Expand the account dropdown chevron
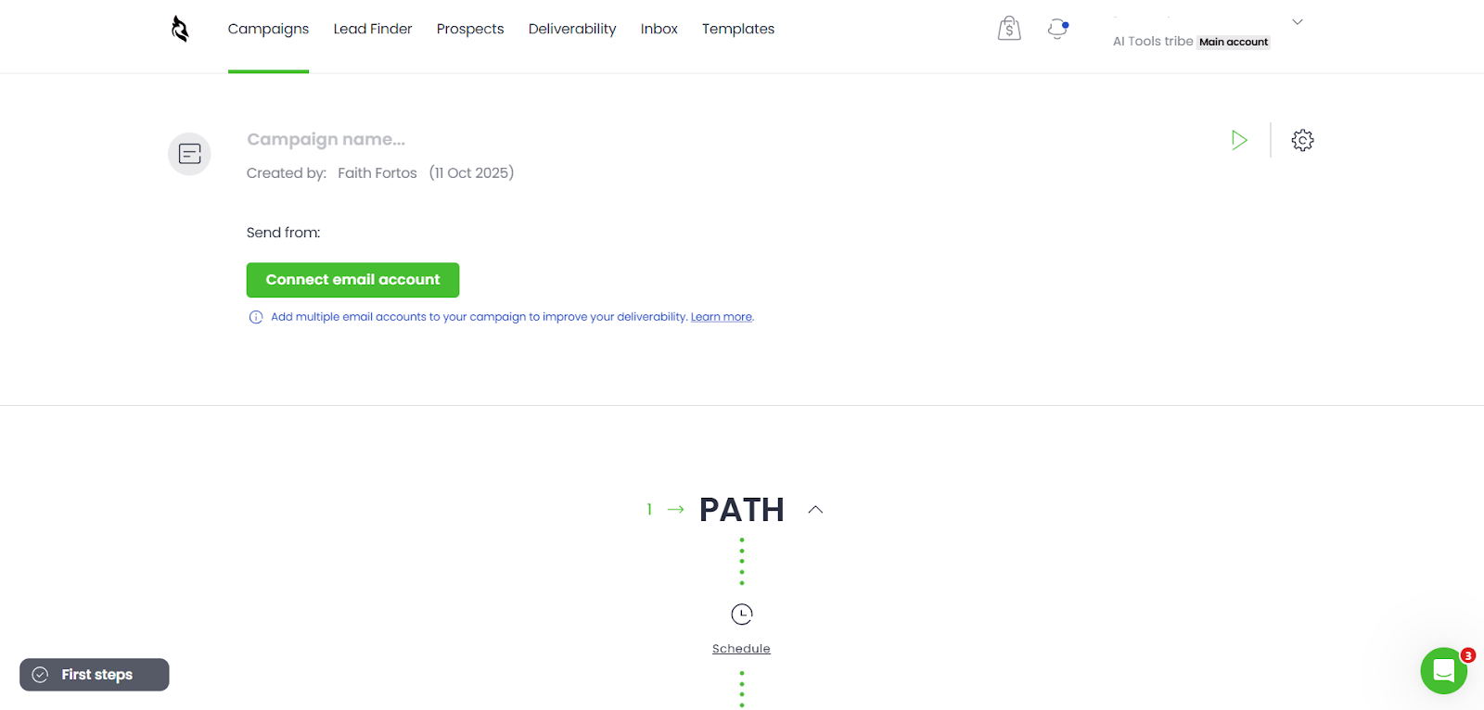Image resolution: width=1484 pixels, height=710 pixels. pyautogui.click(x=1298, y=22)
